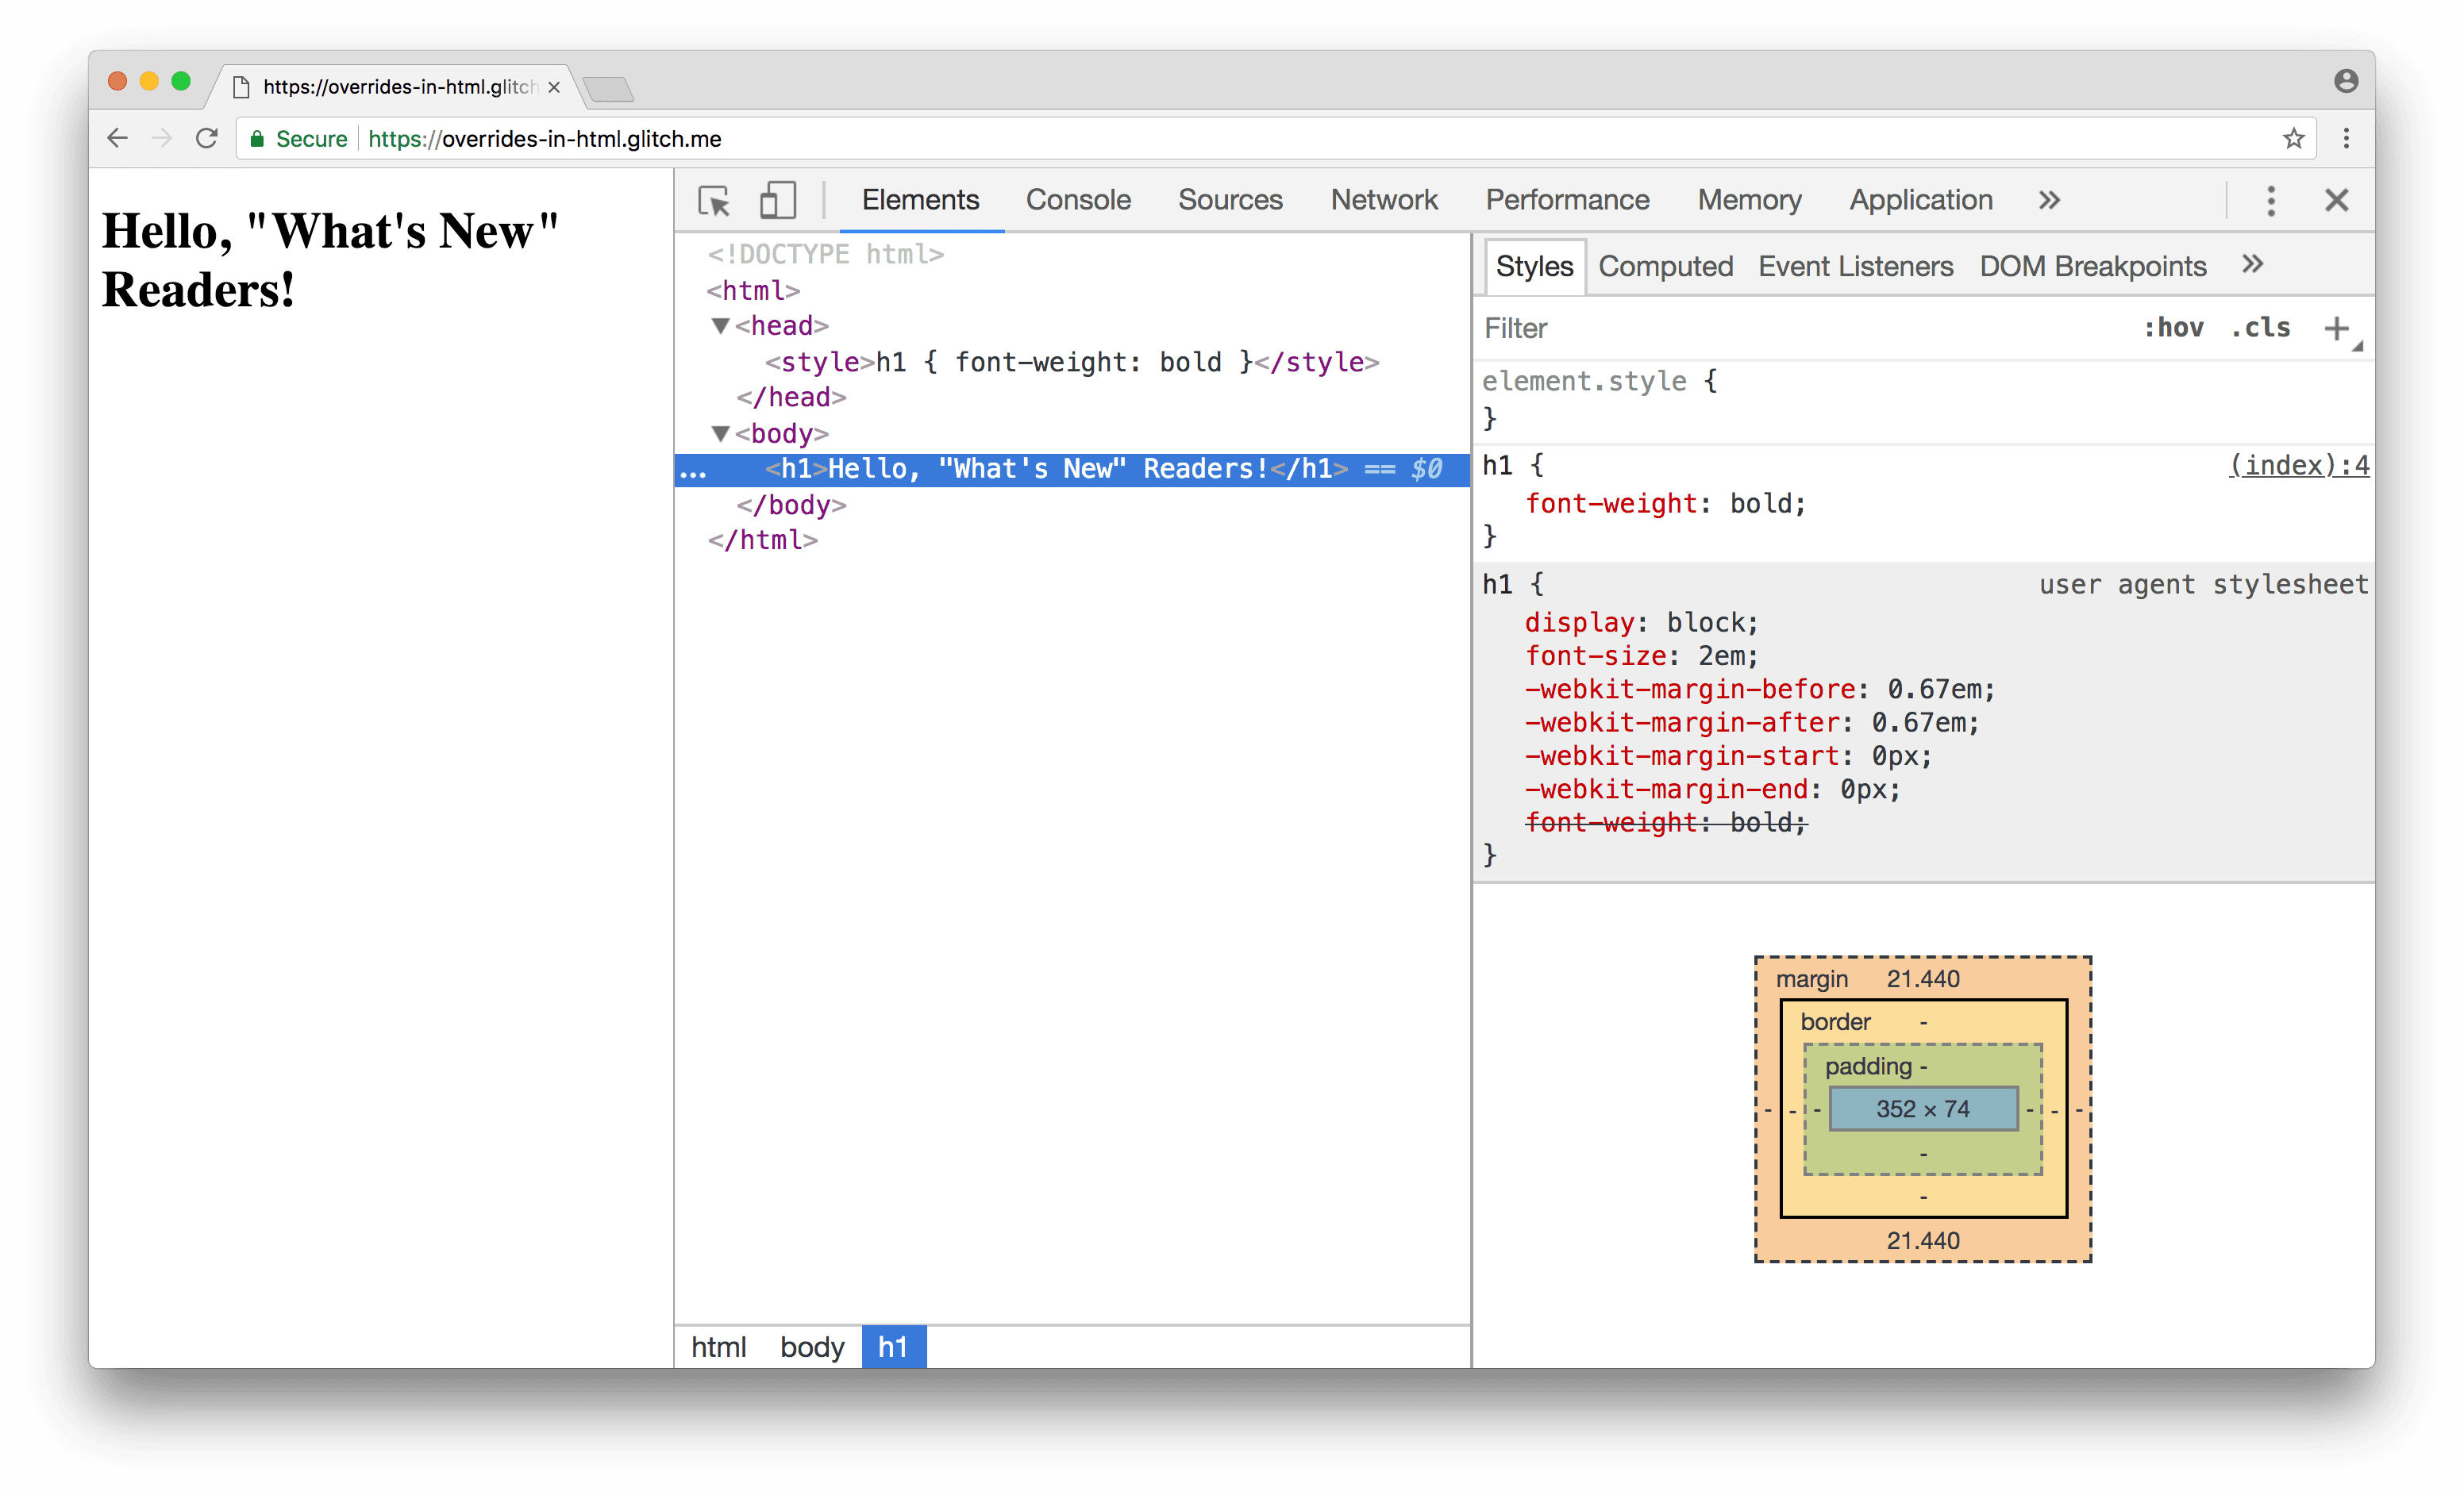Click the (index):4 stylesheet link

coord(2302,466)
